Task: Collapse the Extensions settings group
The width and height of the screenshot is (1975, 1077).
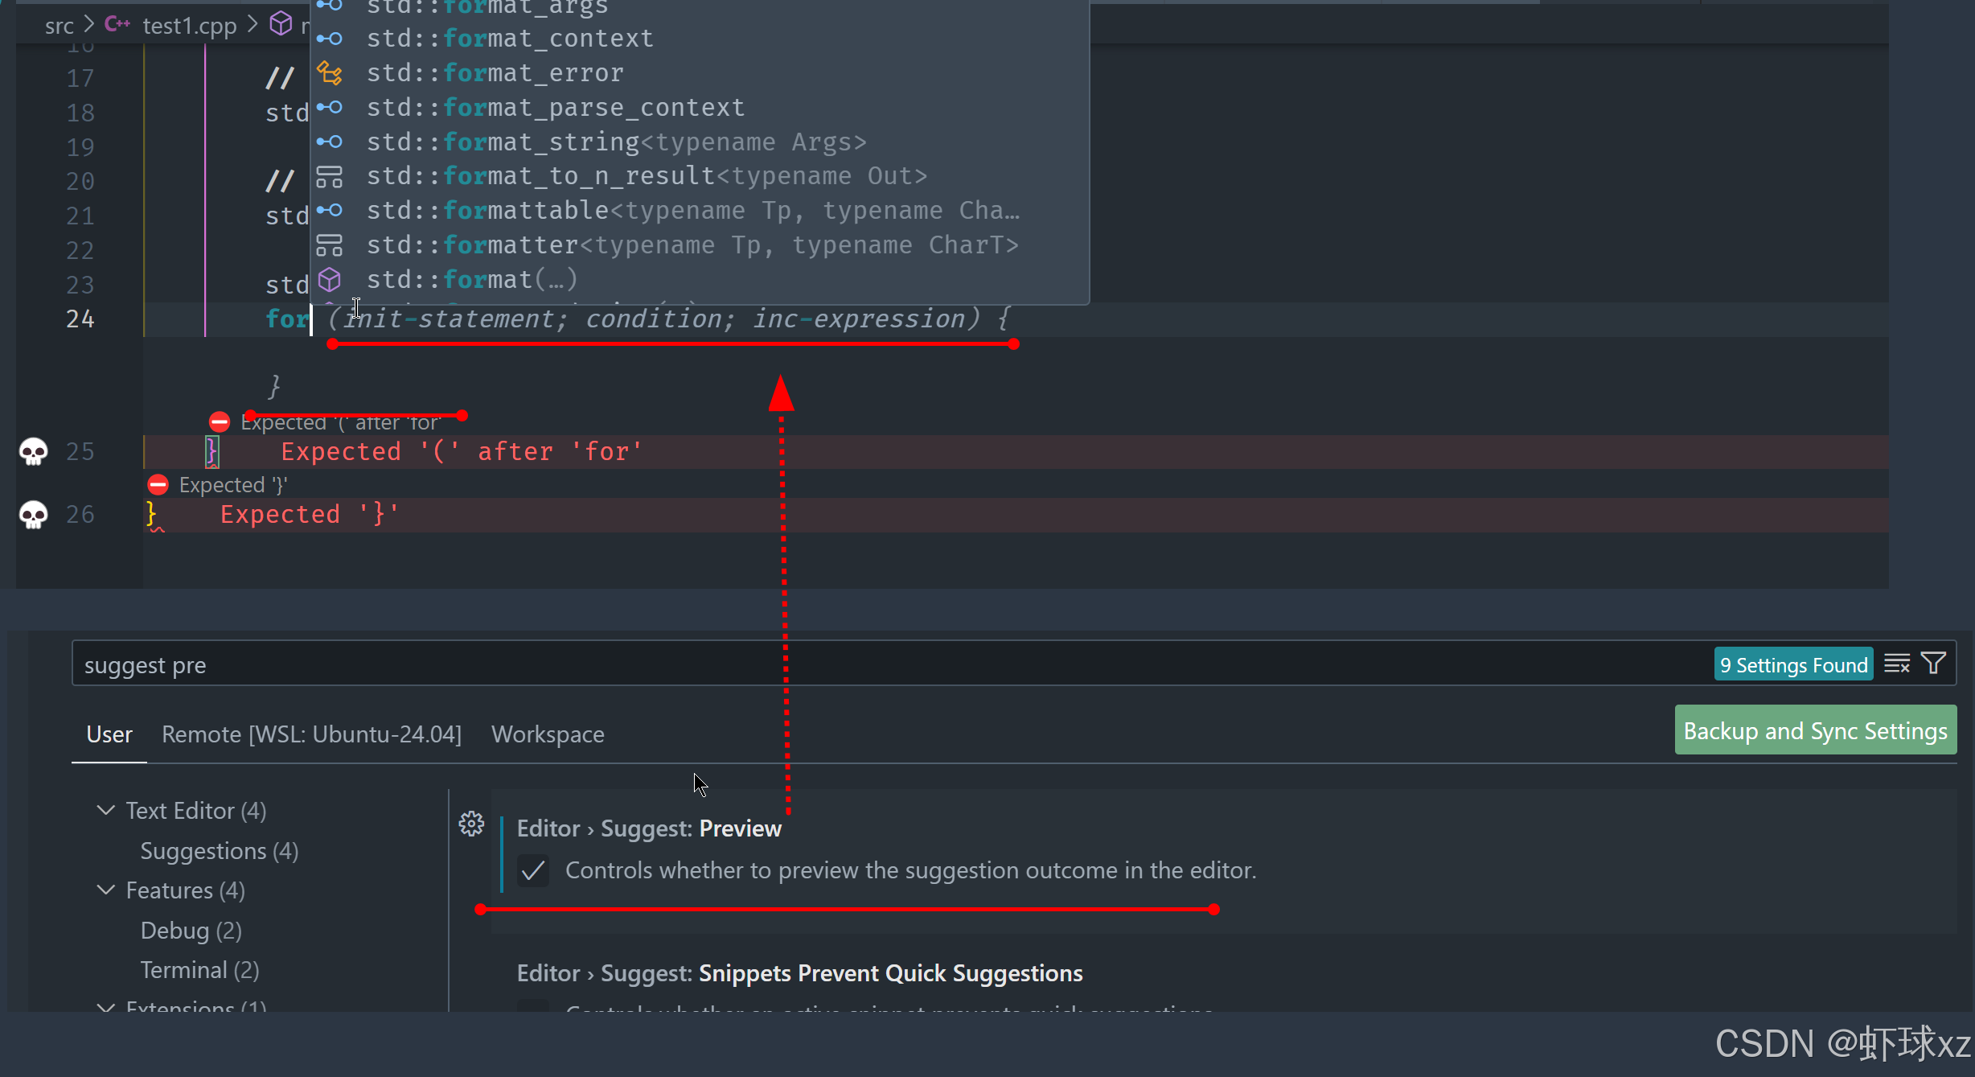Action: [x=105, y=1006]
